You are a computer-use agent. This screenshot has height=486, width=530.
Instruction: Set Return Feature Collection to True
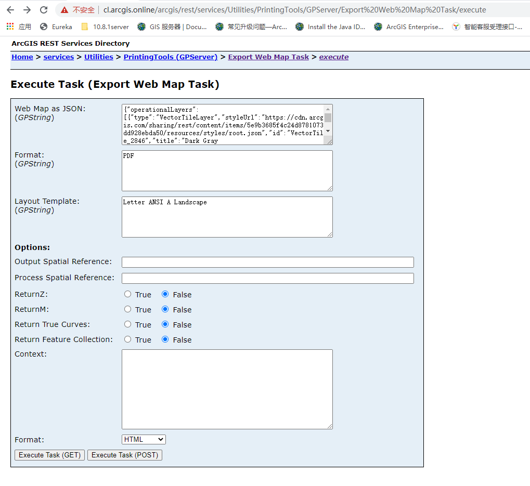coord(127,339)
